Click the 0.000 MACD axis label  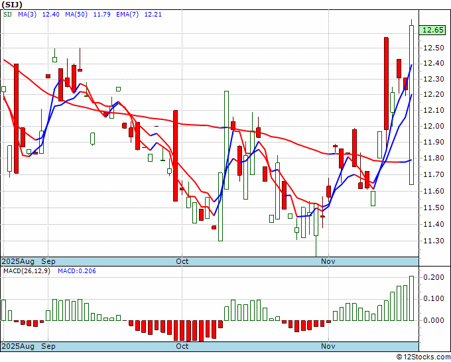point(434,320)
